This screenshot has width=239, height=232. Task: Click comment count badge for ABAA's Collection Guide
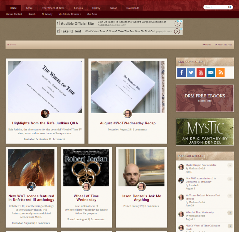tap(230, 226)
